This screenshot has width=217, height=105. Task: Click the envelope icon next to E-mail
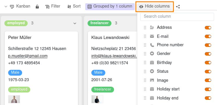[152, 36]
